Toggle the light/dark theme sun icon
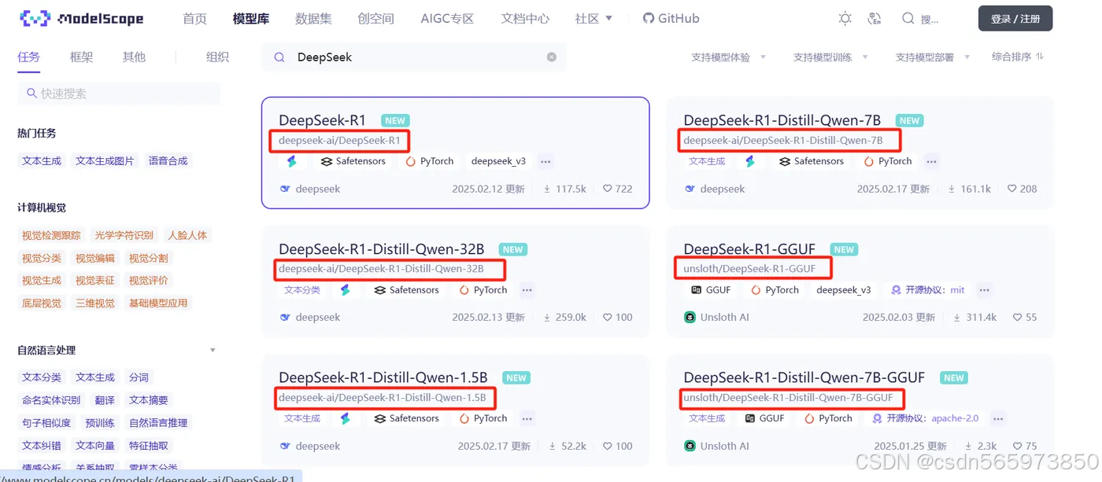Image resolution: width=1102 pixels, height=482 pixels. [845, 18]
